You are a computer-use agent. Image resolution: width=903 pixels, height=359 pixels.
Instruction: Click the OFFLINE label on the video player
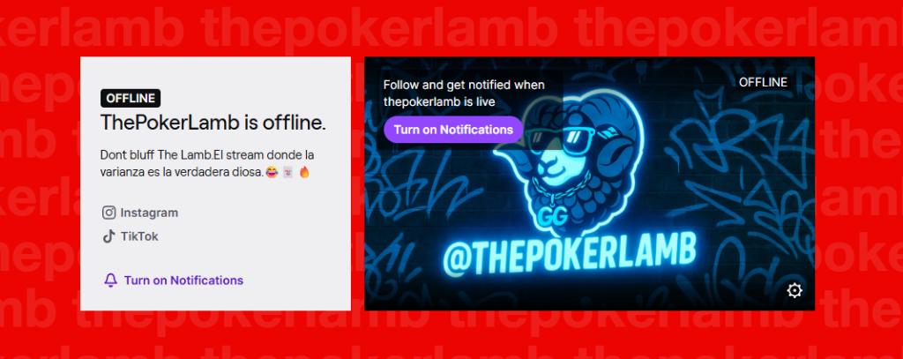click(x=763, y=82)
